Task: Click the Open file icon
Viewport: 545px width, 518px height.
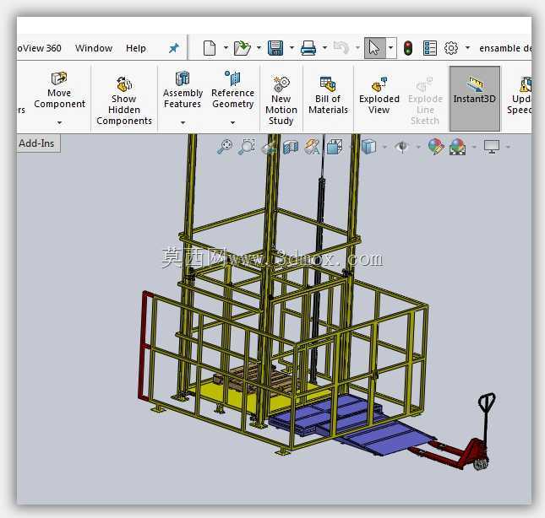Action: 243,48
